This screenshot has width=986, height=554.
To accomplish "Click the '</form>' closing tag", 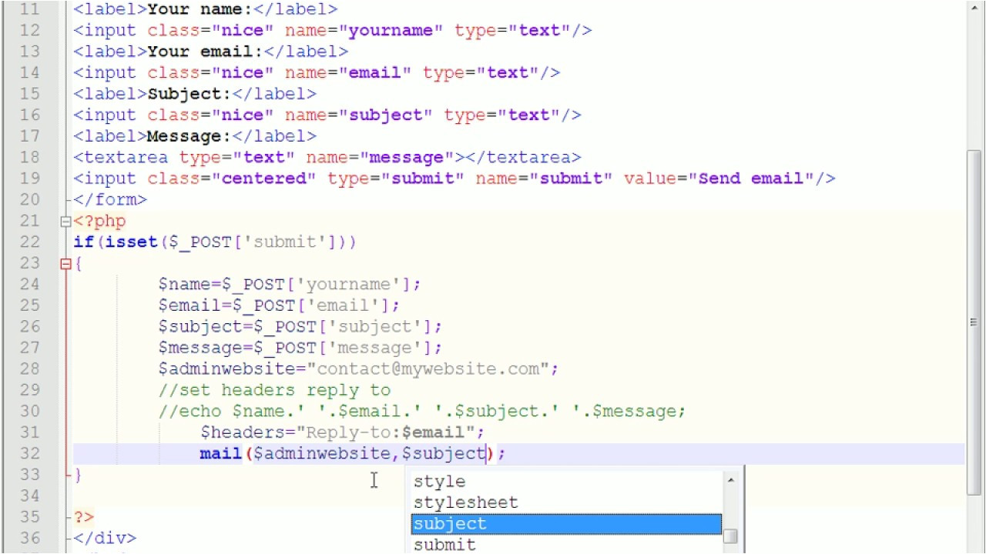I will click(110, 199).
